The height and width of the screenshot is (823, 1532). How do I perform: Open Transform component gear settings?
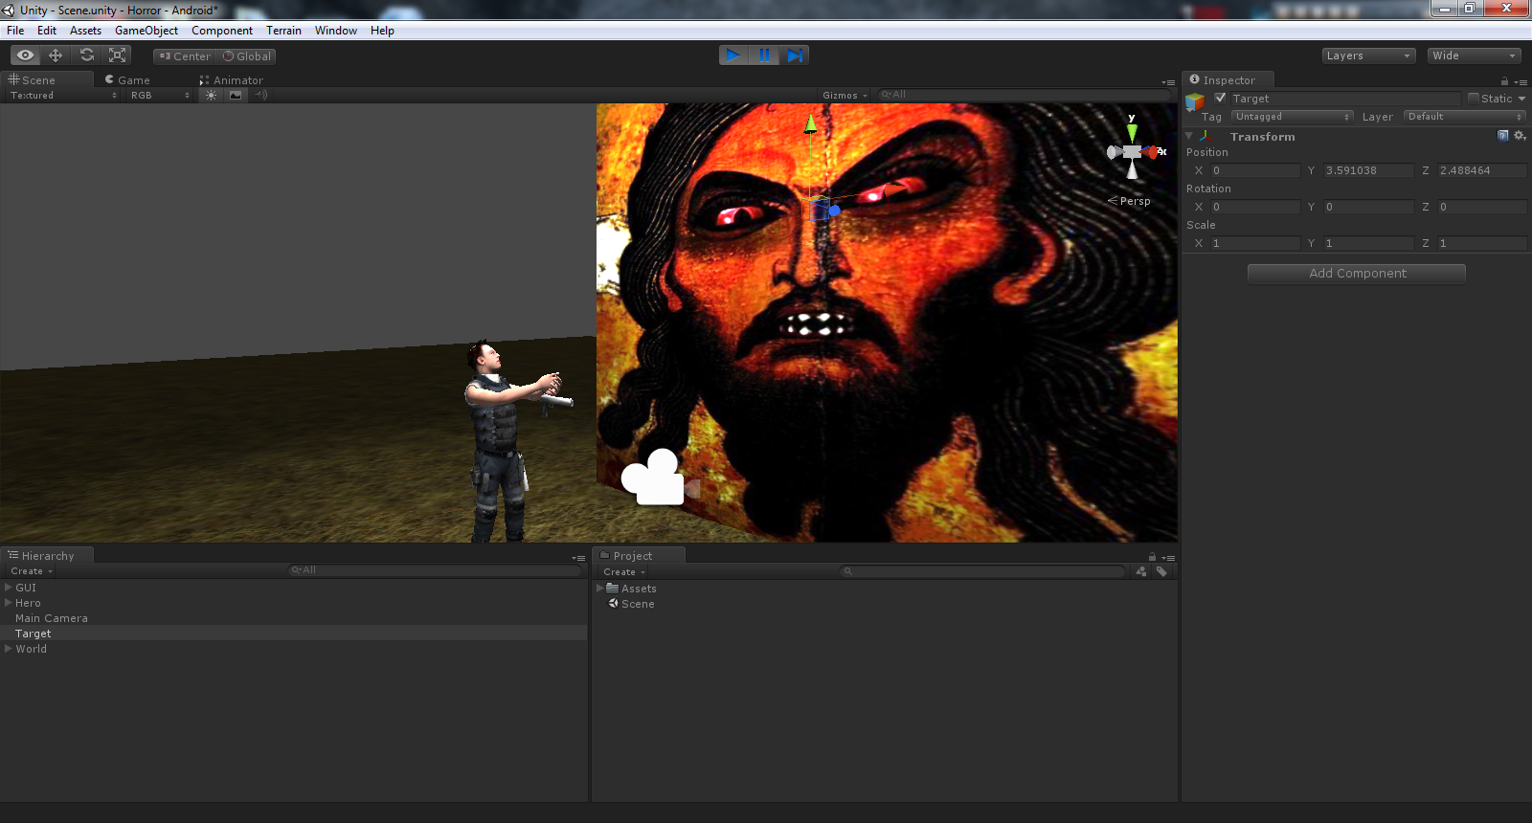(1519, 136)
